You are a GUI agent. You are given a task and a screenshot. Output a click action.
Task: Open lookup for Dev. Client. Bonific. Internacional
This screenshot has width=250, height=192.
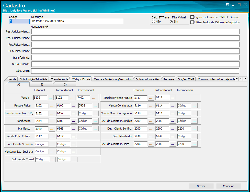(x=194, y=129)
